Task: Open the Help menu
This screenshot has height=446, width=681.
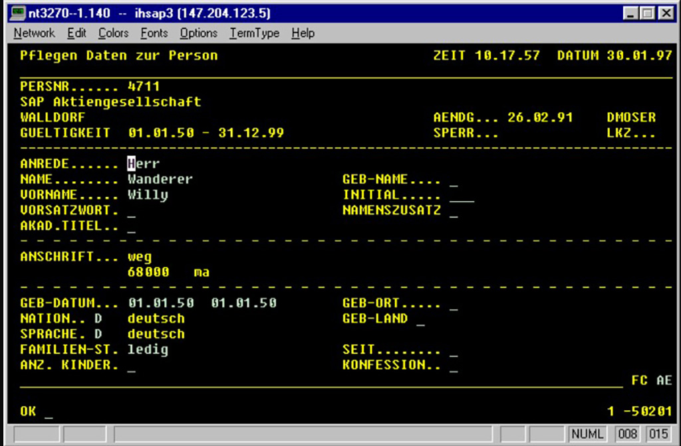Action: click(x=303, y=33)
